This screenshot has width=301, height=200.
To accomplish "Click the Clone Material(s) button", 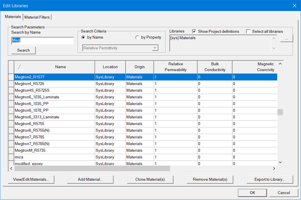I will pyautogui.click(x=150, y=180).
